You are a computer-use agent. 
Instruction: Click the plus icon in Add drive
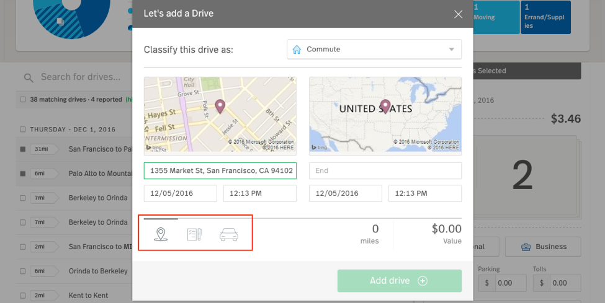tap(423, 281)
